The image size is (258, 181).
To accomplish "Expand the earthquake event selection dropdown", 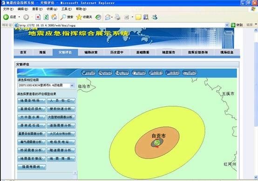I will [72, 85].
